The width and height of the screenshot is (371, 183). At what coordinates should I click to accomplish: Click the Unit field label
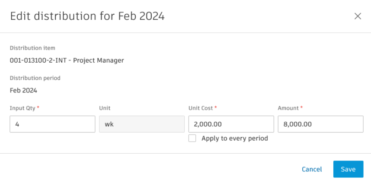(x=105, y=108)
